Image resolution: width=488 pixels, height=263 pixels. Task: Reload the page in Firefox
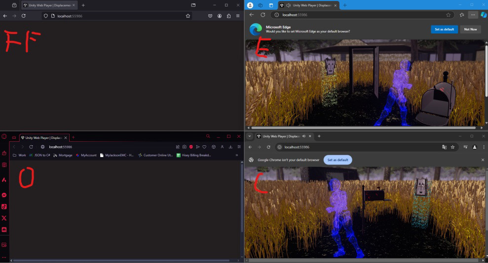click(24, 16)
